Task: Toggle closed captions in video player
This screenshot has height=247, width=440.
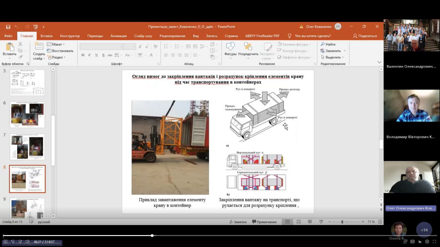Action: click(x=412, y=242)
